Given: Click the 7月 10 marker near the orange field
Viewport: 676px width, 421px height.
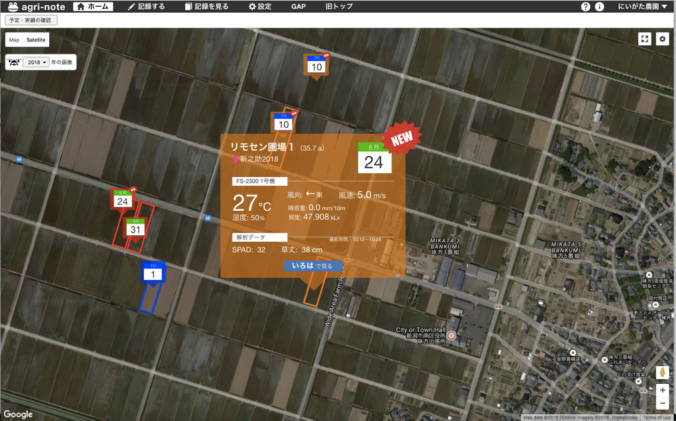Looking at the screenshot, I should pos(283,123).
